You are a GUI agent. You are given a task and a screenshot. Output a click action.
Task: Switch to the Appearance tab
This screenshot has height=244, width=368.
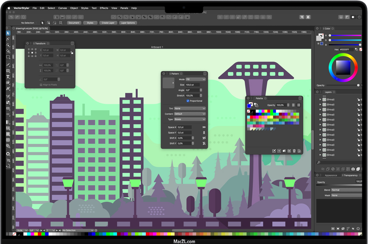331,175
